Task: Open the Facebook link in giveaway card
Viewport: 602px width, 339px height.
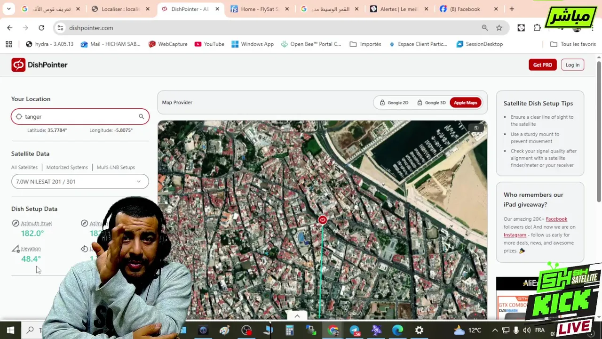Action: tap(556, 219)
